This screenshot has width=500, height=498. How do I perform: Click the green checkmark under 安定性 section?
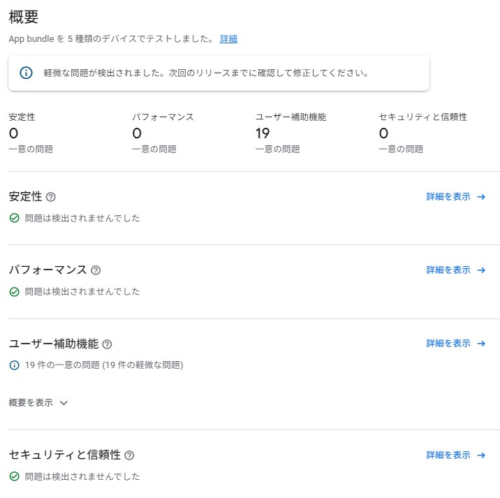pos(14,218)
